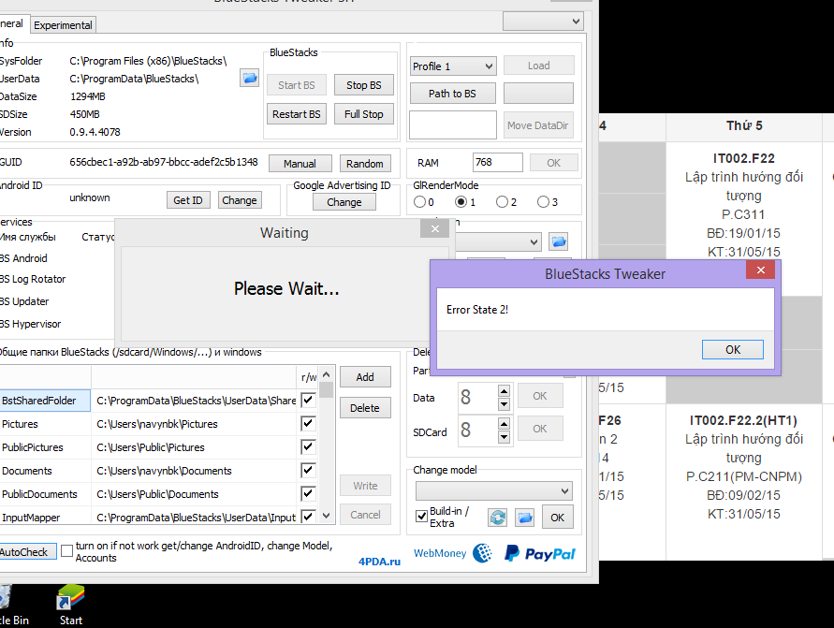Select GlRenderMode option 0
This screenshot has width=834, height=628.
(419, 202)
